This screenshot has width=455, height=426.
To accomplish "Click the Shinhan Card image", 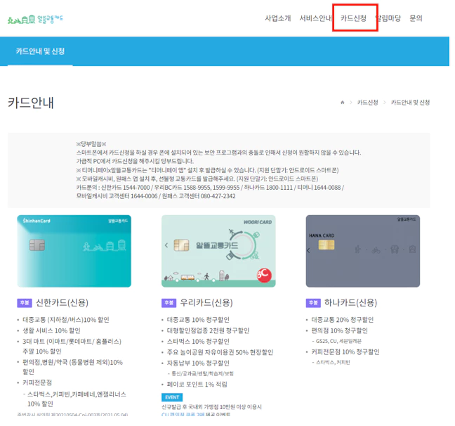I will pyautogui.click(x=74, y=251).
